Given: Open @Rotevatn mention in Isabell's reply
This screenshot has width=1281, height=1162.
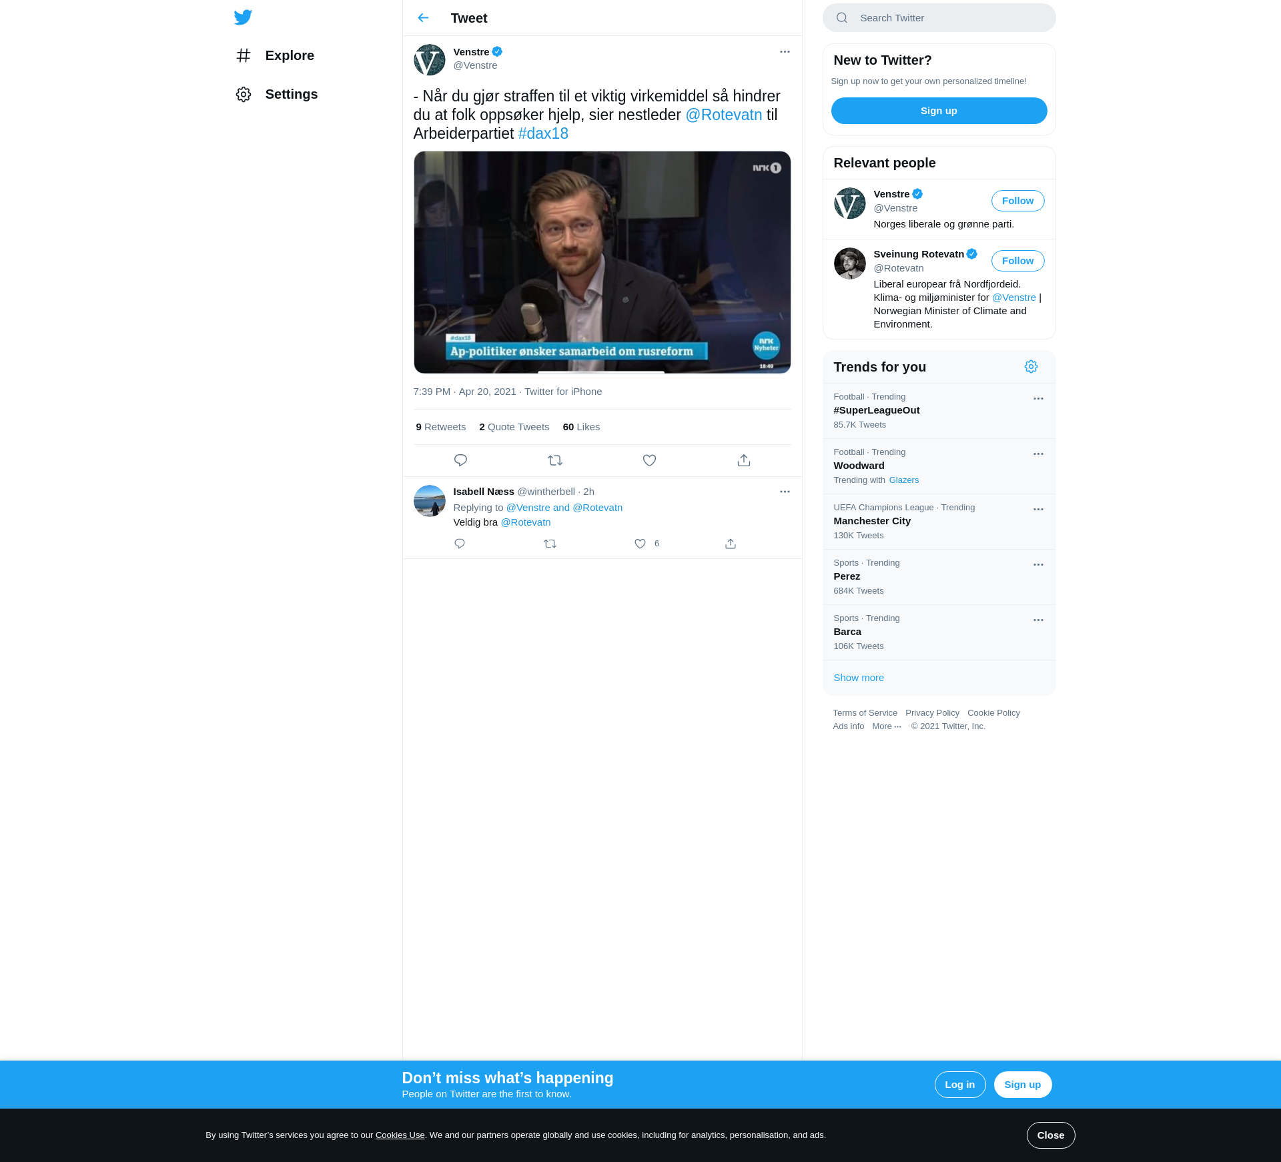Looking at the screenshot, I should 526,522.
